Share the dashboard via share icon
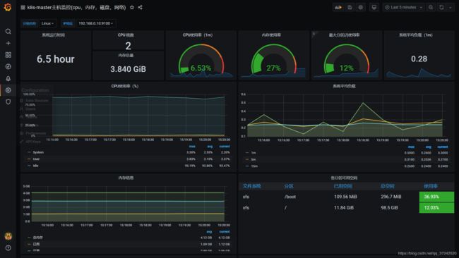This screenshot has height=258, width=459. point(141,7)
